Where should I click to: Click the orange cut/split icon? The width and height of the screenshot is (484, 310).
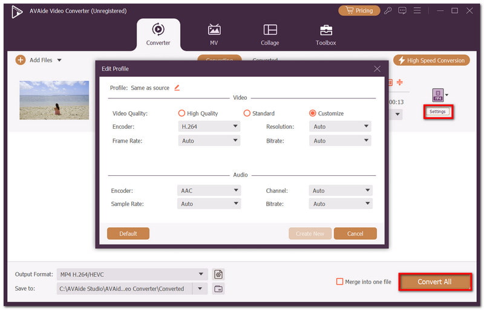(400, 82)
